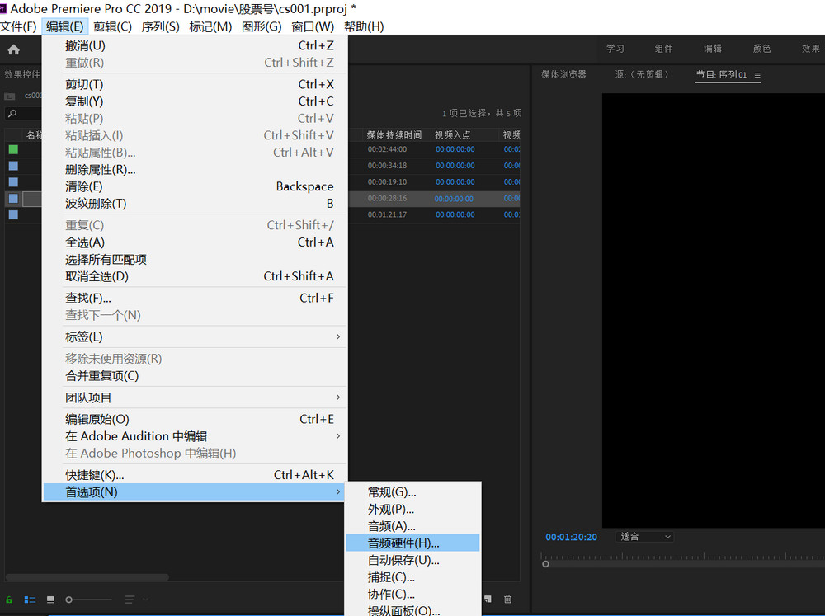The width and height of the screenshot is (825, 616).
Task: Switch project panel to list view
Action: pos(30,600)
